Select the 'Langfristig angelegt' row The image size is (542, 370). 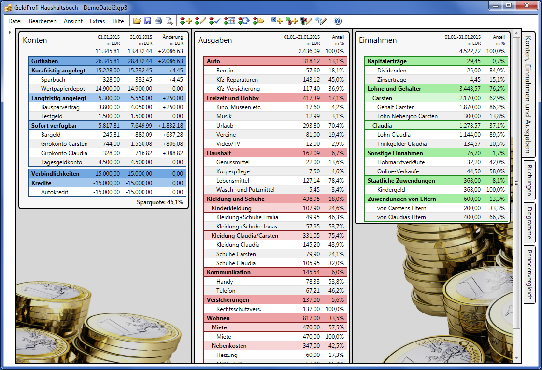[107, 98]
